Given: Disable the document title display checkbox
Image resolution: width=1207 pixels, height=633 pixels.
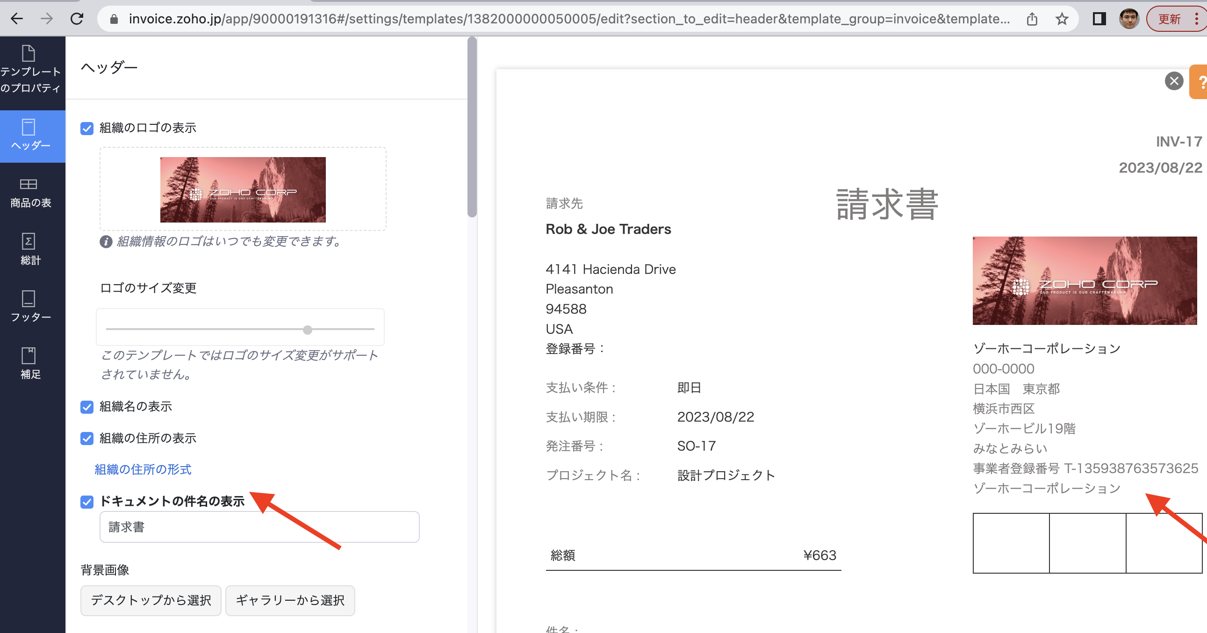Looking at the screenshot, I should (87, 502).
